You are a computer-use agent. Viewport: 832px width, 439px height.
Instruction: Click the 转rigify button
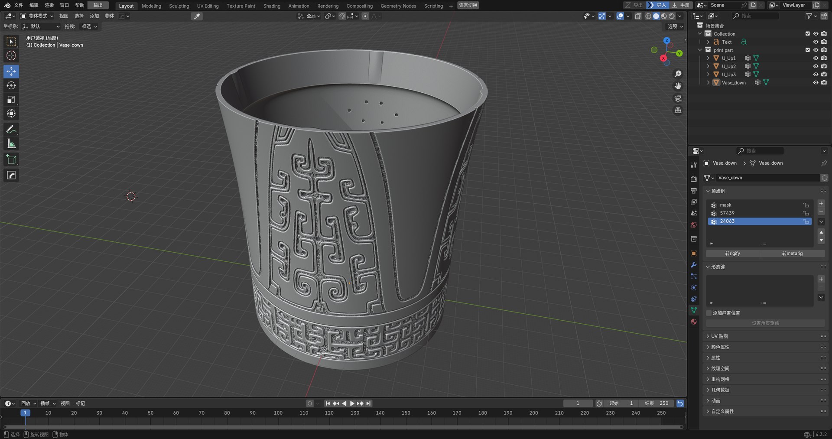pos(732,254)
